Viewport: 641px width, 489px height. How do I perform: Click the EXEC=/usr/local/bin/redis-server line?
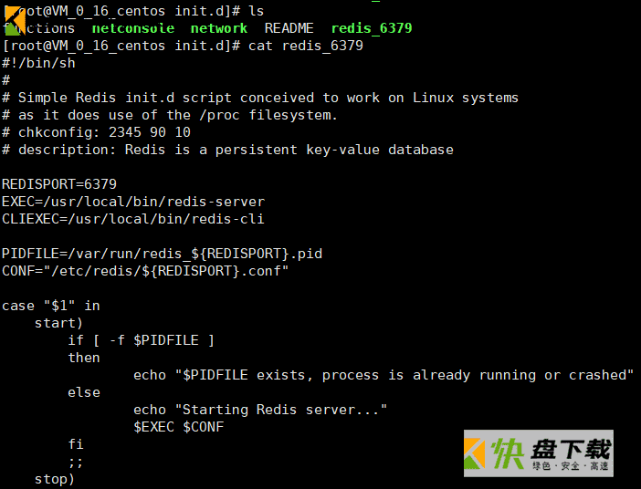click(133, 202)
